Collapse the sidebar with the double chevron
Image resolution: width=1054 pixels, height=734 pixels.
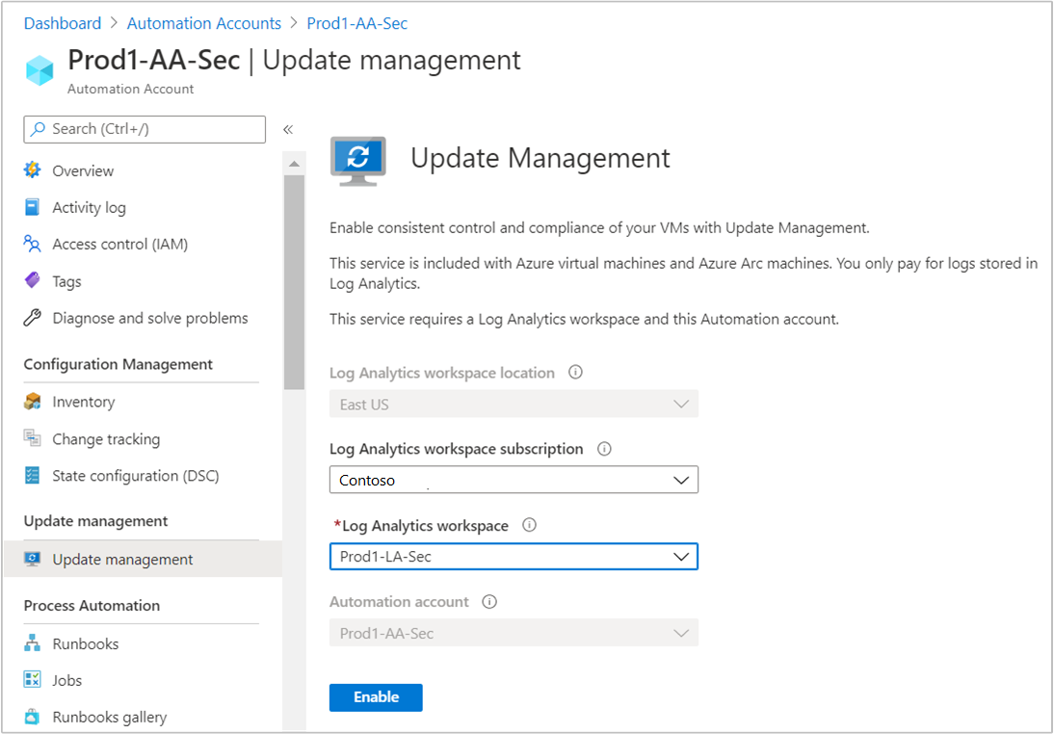pyautogui.click(x=287, y=128)
